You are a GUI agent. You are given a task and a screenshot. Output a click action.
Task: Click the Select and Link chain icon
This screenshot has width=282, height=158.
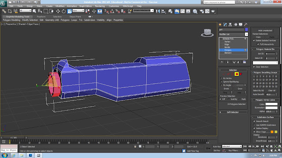[x=4, y=11]
